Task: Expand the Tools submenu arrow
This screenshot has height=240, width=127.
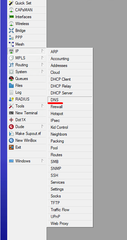Action: point(43,106)
